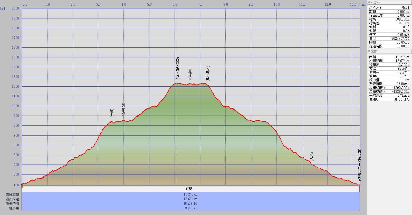Click the 全区間 panel header
The height and width of the screenshot is (215, 412).
[x=389, y=52]
